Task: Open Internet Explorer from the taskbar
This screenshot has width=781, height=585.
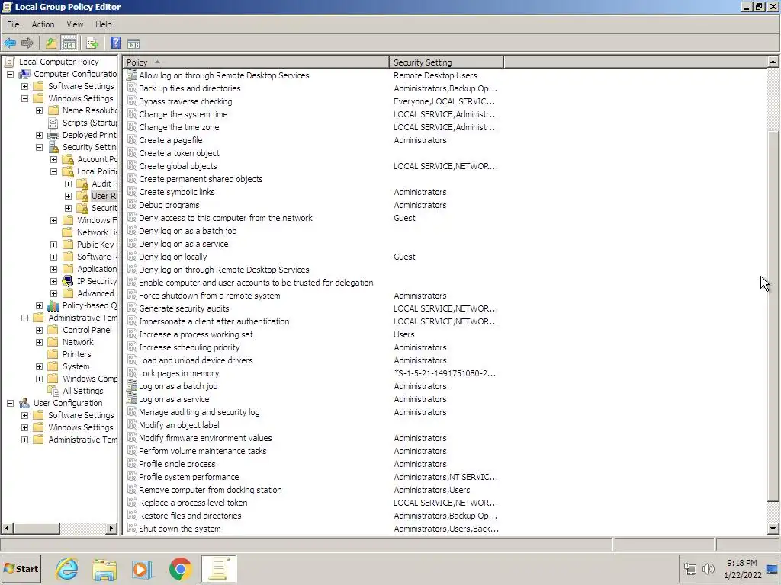Action: pyautogui.click(x=67, y=568)
